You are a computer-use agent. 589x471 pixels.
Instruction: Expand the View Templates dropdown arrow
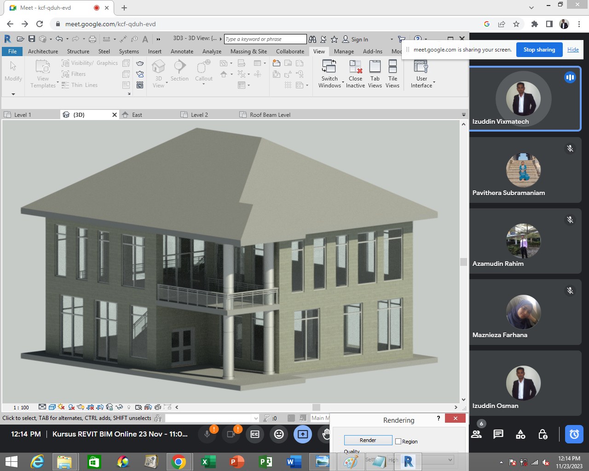[x=58, y=83]
